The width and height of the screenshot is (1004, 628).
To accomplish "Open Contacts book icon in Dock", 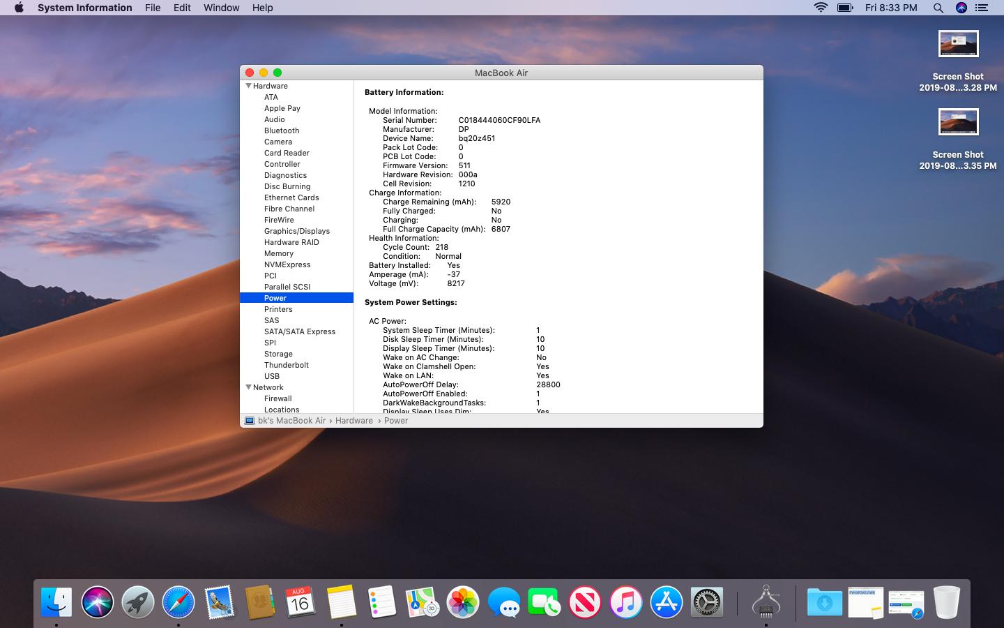I will click(259, 601).
